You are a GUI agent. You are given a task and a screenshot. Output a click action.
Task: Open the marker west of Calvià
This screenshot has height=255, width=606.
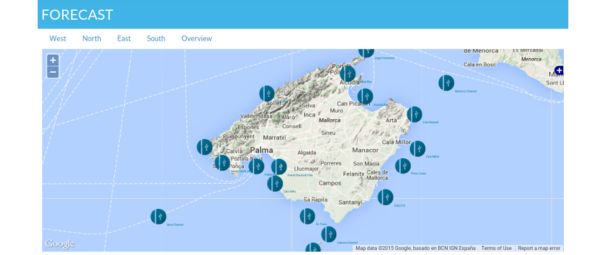click(205, 147)
